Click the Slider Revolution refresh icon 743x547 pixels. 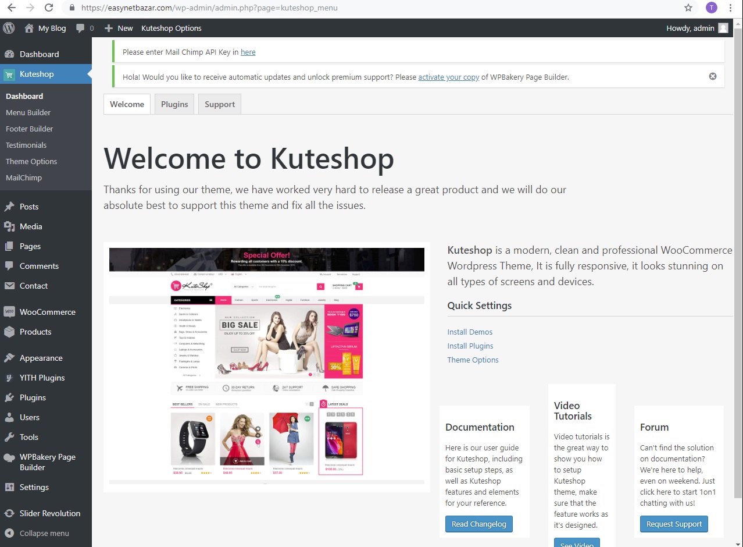pos(9,513)
